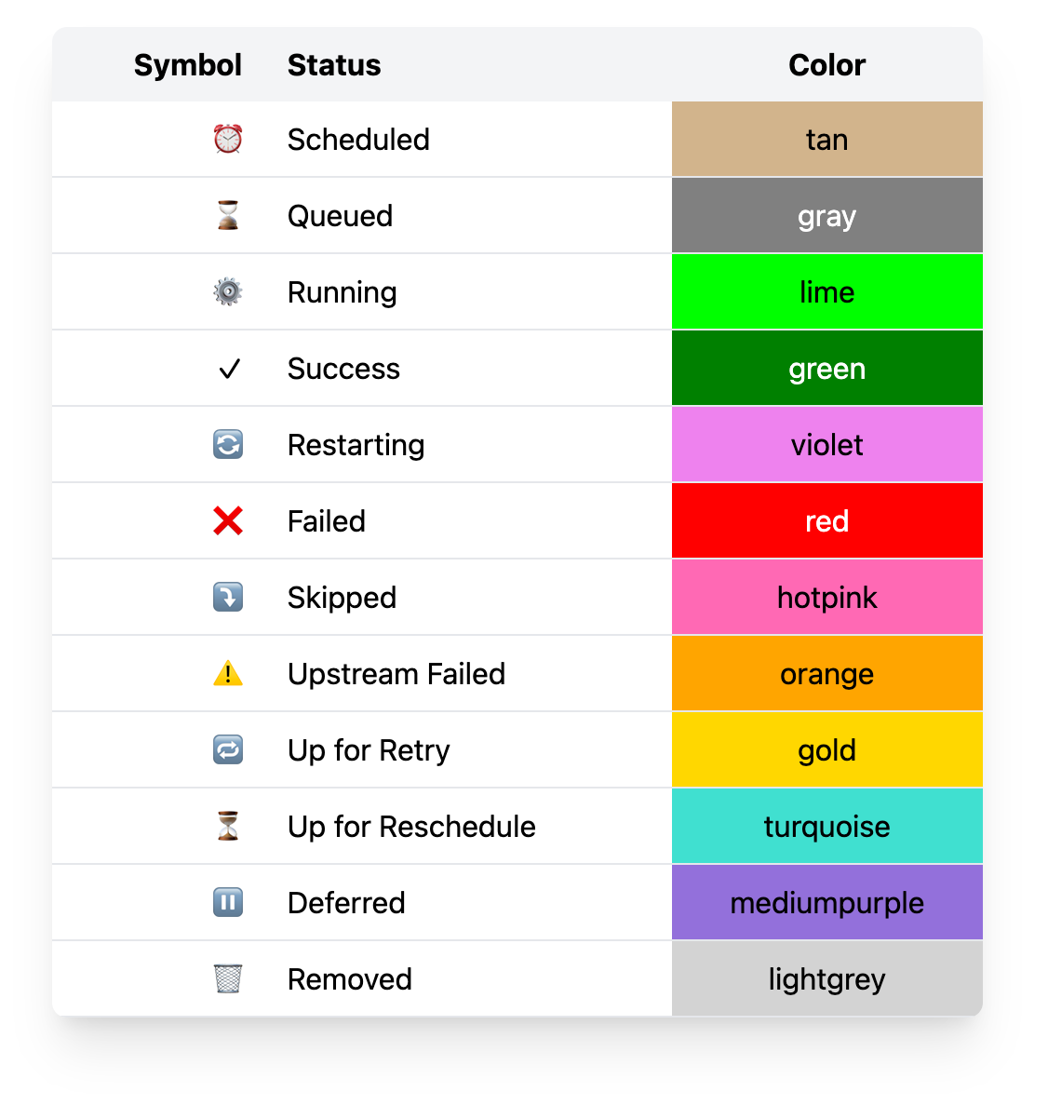
Task: Select the turquoise color cell
Action: click(x=827, y=827)
